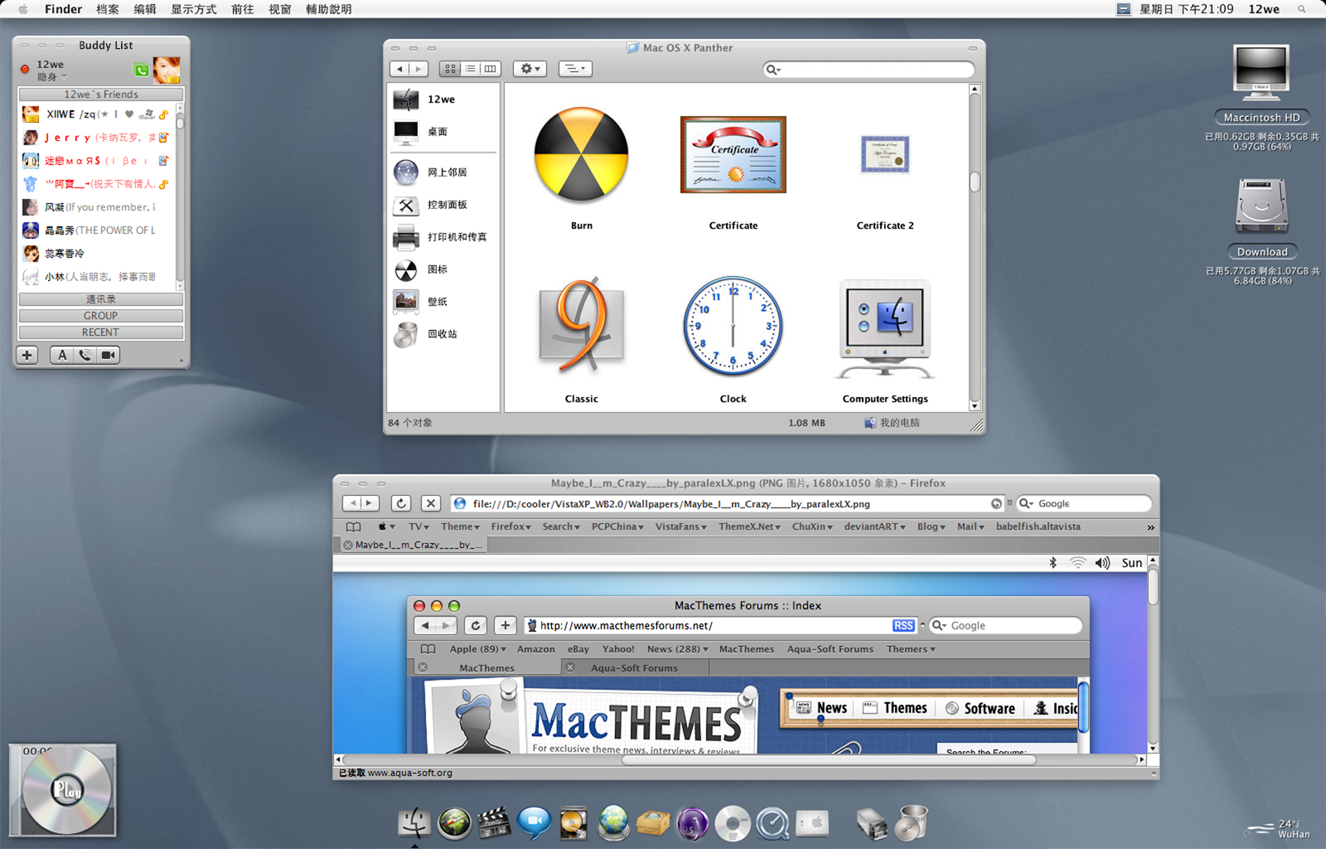
Task: Launch the purple orb app in dock
Action: point(693,823)
